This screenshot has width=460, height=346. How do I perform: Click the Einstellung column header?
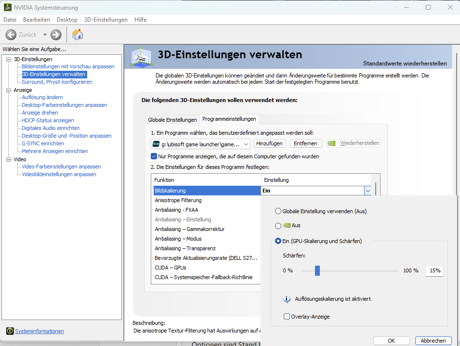(316, 180)
